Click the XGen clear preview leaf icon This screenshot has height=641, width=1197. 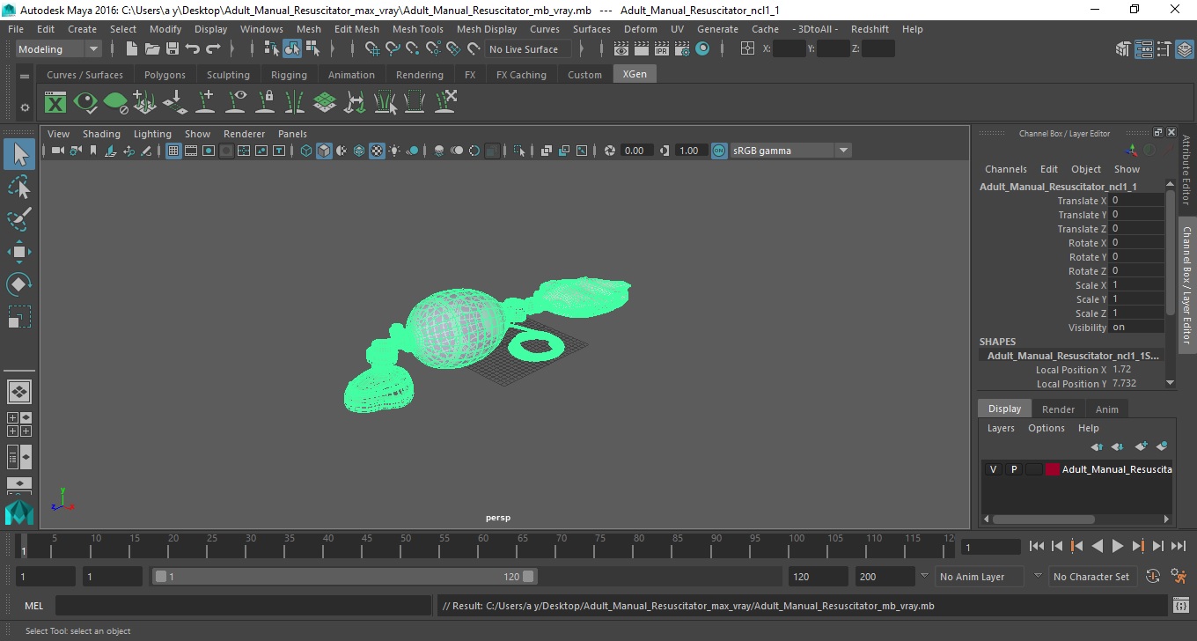click(x=115, y=103)
